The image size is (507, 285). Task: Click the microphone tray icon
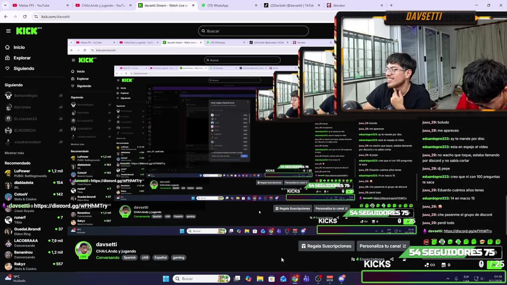click(x=456, y=279)
